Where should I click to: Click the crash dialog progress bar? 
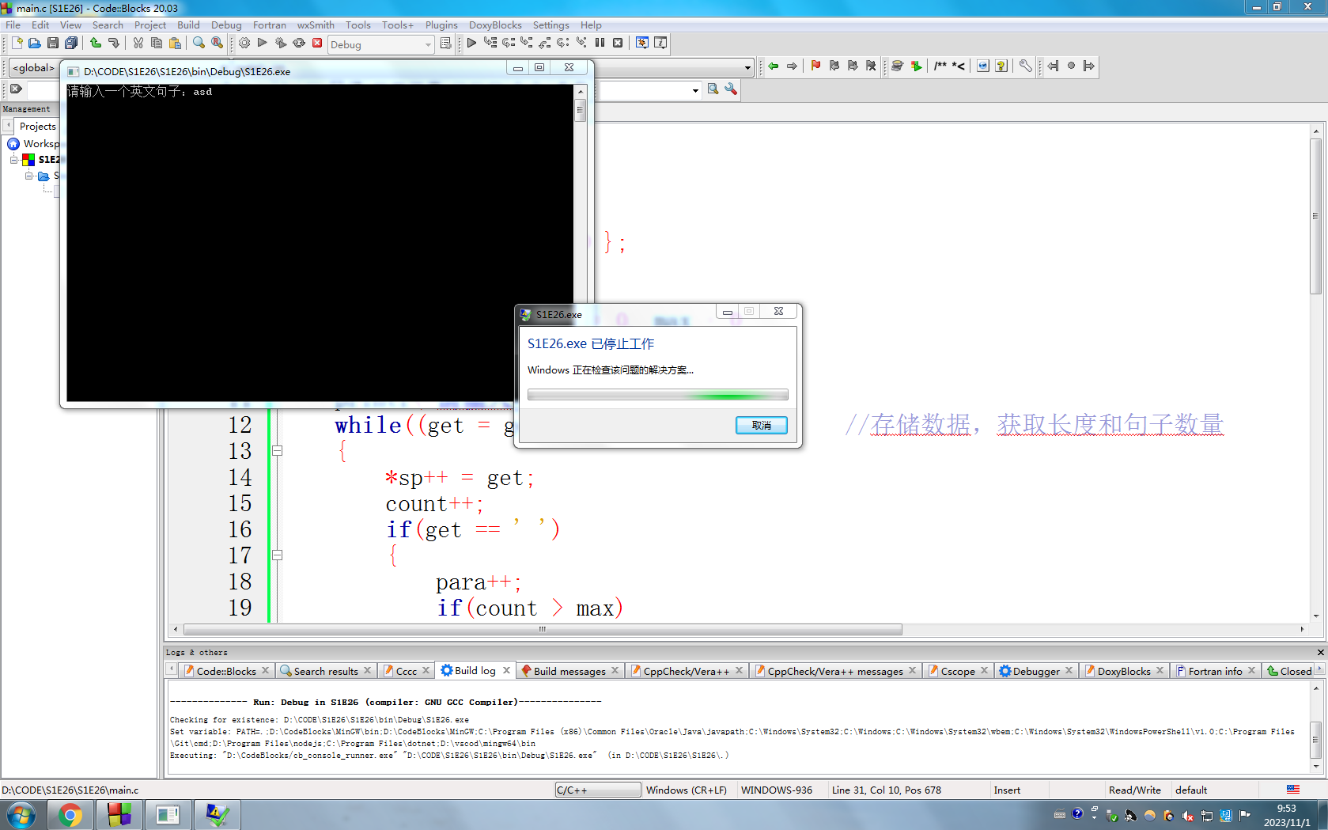coord(657,395)
